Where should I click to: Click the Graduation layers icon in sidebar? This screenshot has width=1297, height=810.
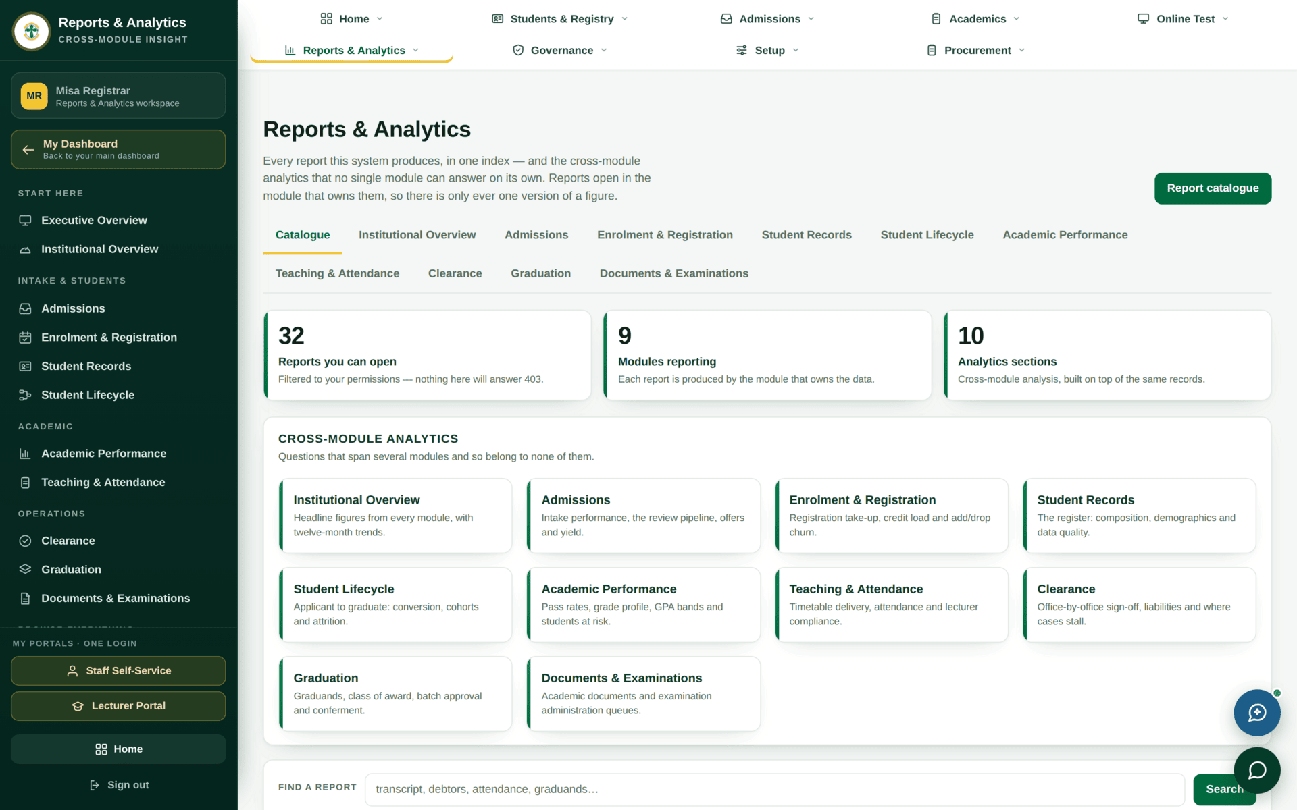[x=25, y=570]
